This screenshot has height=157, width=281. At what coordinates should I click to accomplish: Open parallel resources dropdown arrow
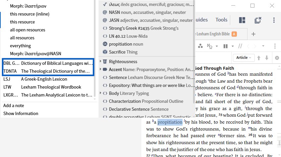233,46
